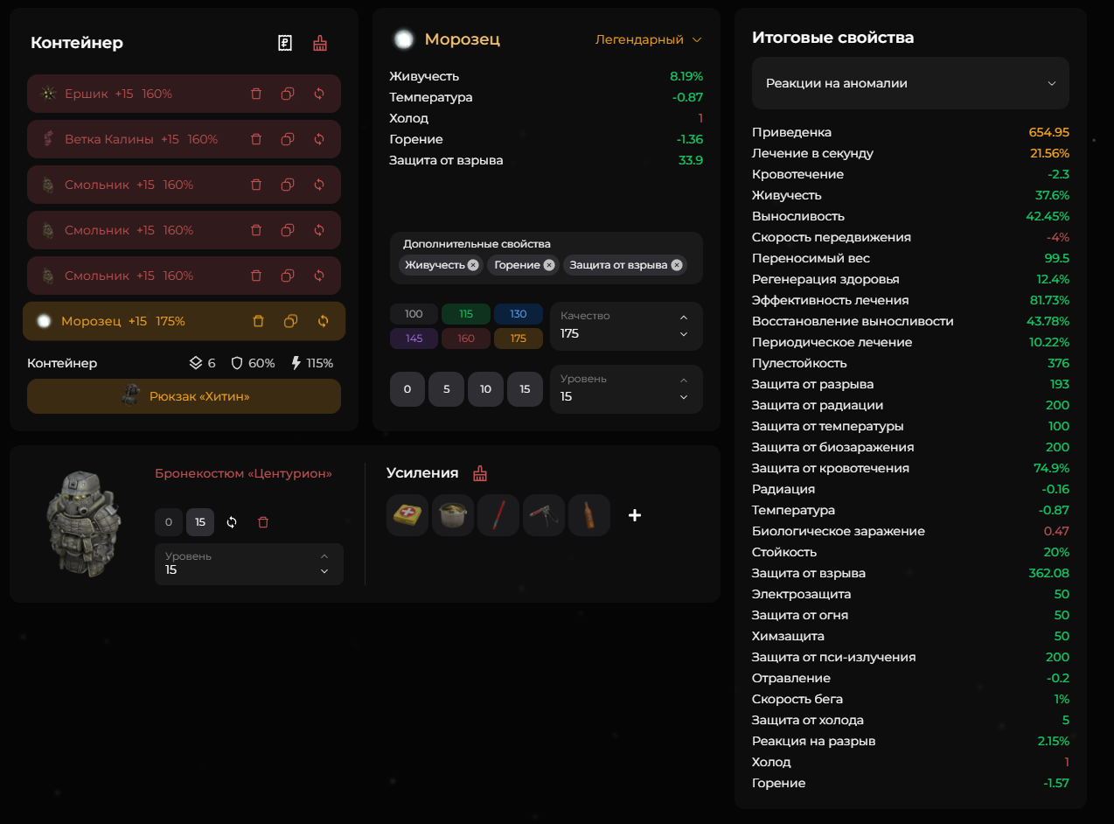Click refresh icon on the Морозец row

click(x=323, y=321)
